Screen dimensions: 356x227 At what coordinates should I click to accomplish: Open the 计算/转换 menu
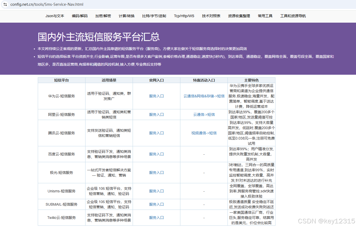[x=127, y=16]
